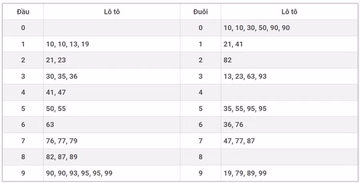
Task: Click the cell showing 30, 35, 36
Action: click(62, 76)
